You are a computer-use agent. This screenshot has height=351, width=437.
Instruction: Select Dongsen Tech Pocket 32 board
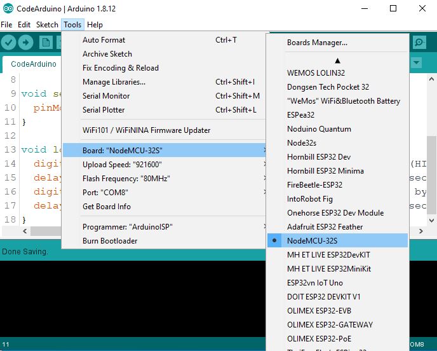(337, 86)
